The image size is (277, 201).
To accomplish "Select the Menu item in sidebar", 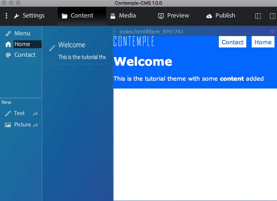I will [x=22, y=33].
